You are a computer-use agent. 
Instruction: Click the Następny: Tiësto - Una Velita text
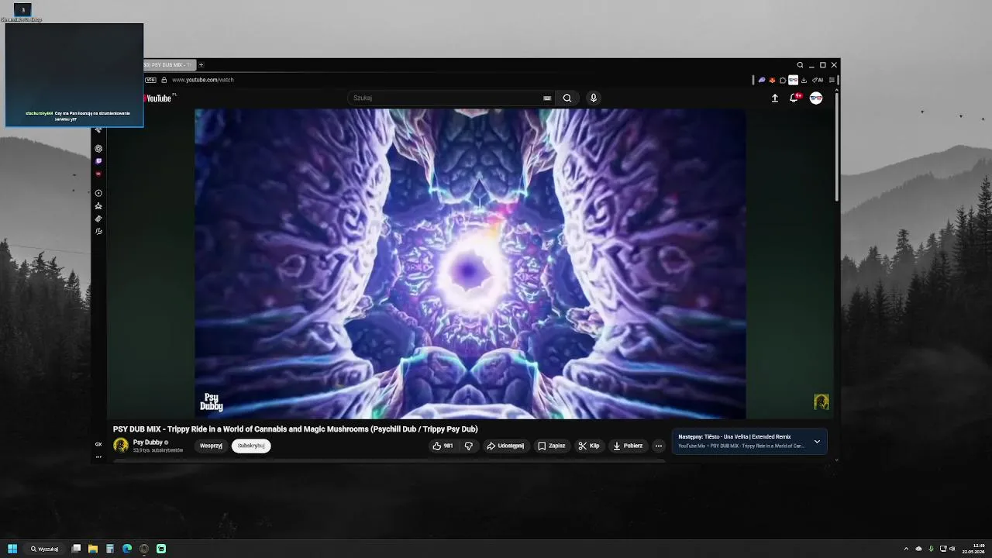735,437
